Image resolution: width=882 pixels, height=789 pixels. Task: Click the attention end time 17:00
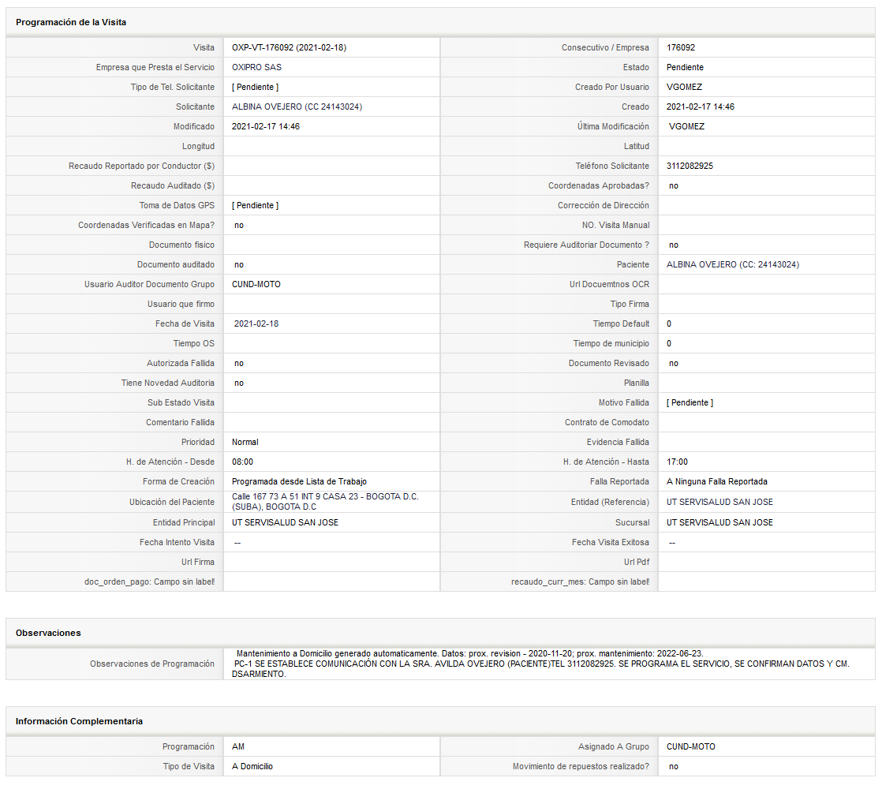[677, 462]
